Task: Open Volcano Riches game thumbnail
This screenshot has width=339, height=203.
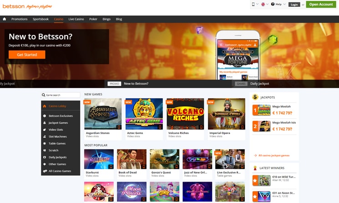Action: point(185,114)
